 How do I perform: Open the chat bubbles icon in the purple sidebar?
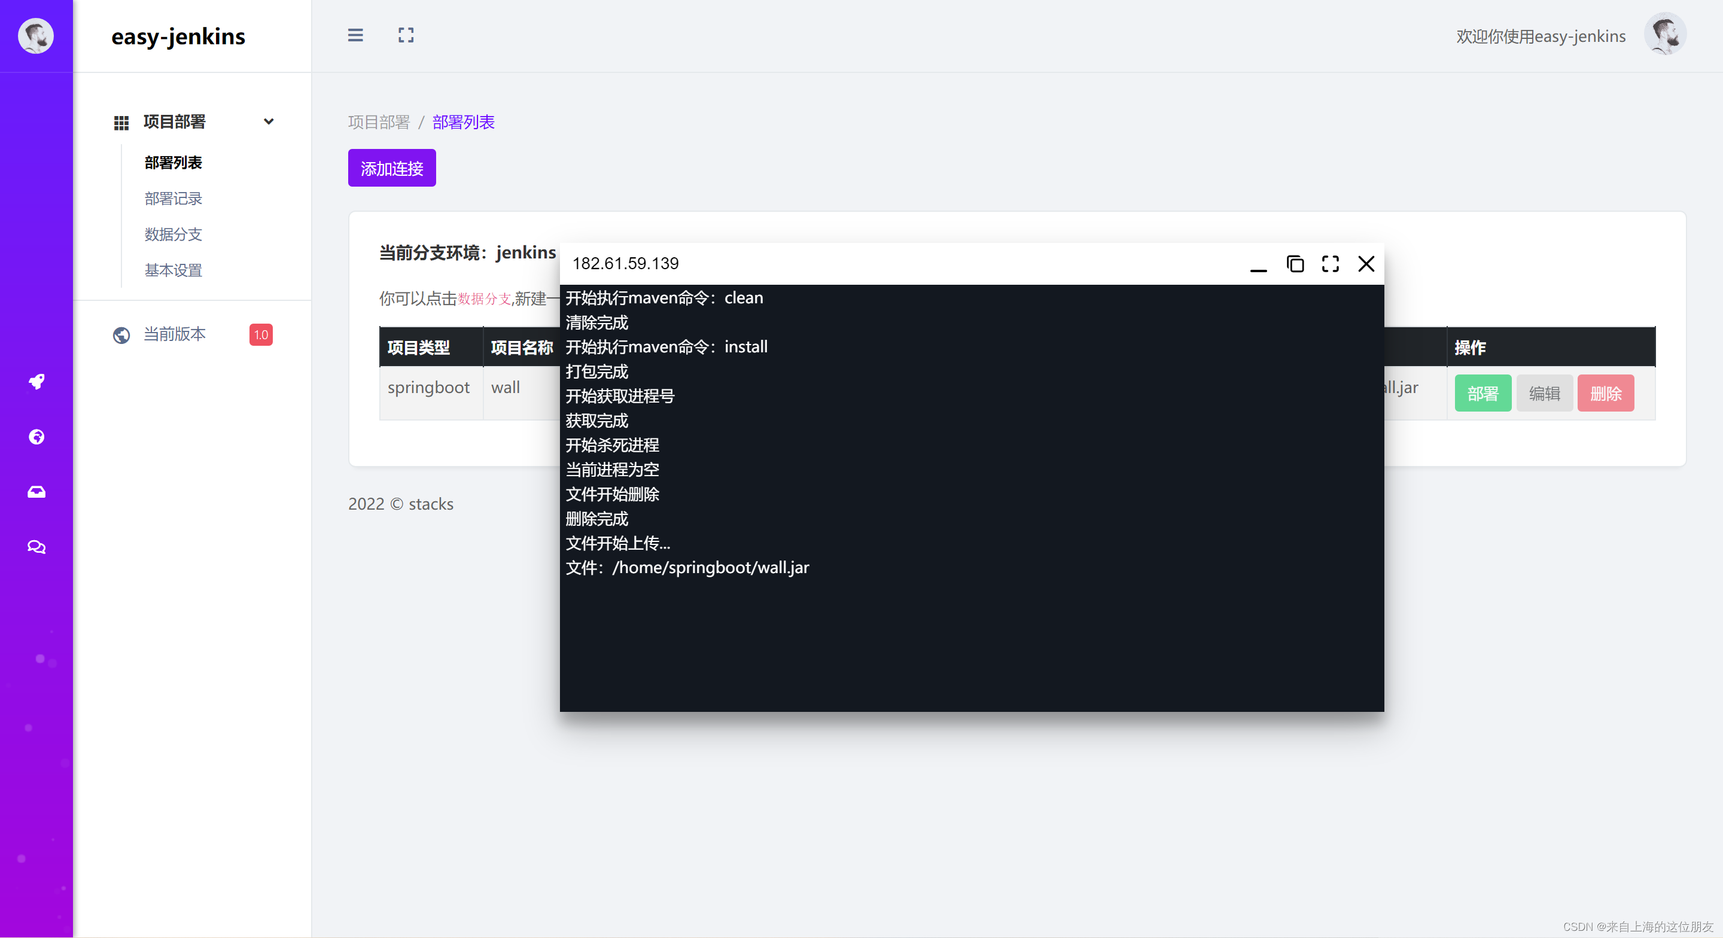tap(36, 547)
